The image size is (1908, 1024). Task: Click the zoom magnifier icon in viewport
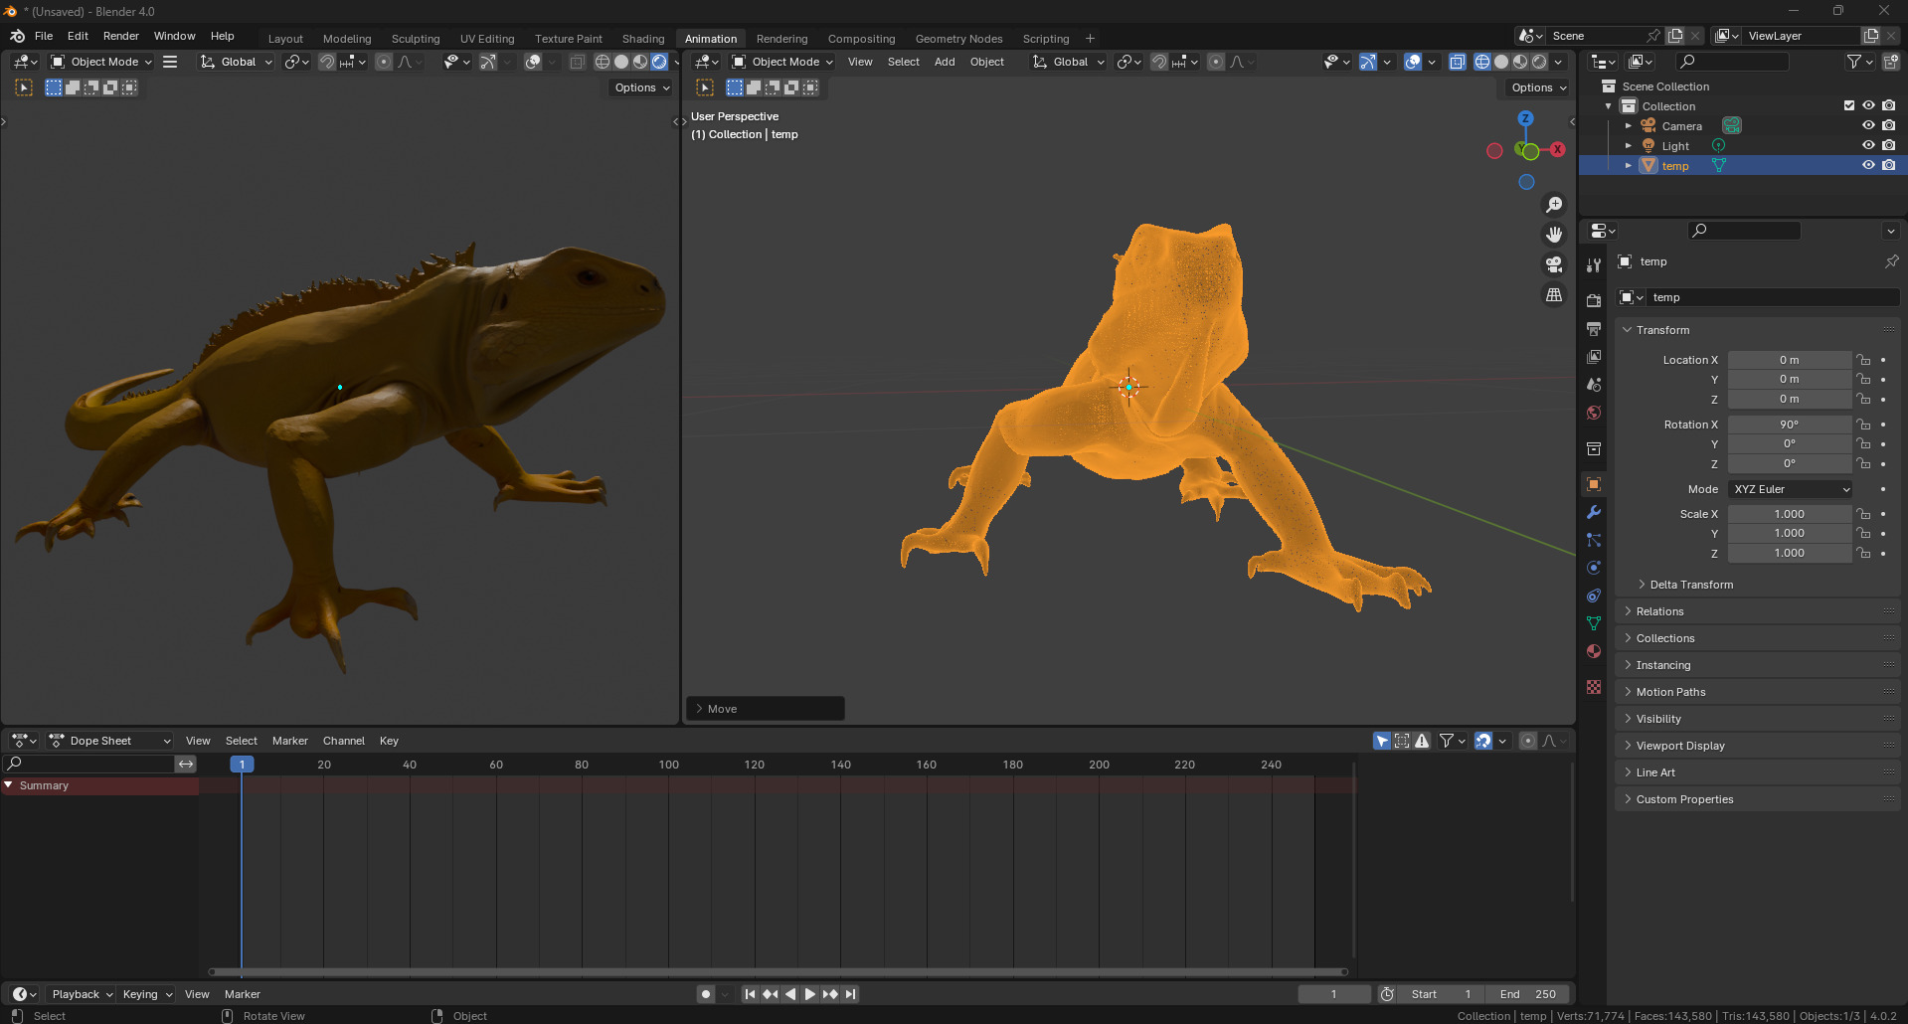tap(1553, 205)
